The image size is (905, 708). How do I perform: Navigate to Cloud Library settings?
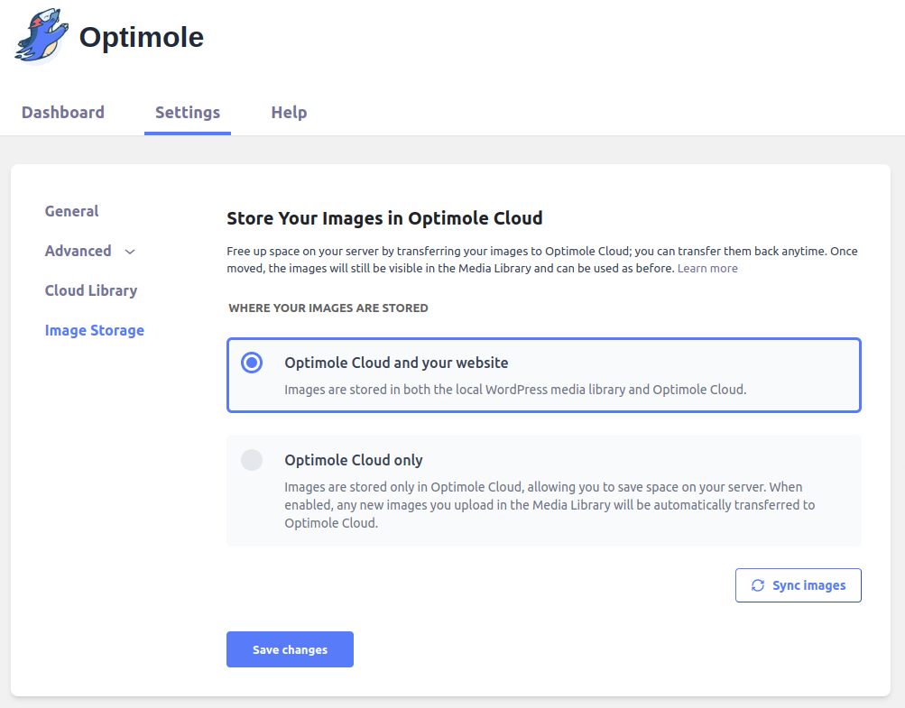91,290
